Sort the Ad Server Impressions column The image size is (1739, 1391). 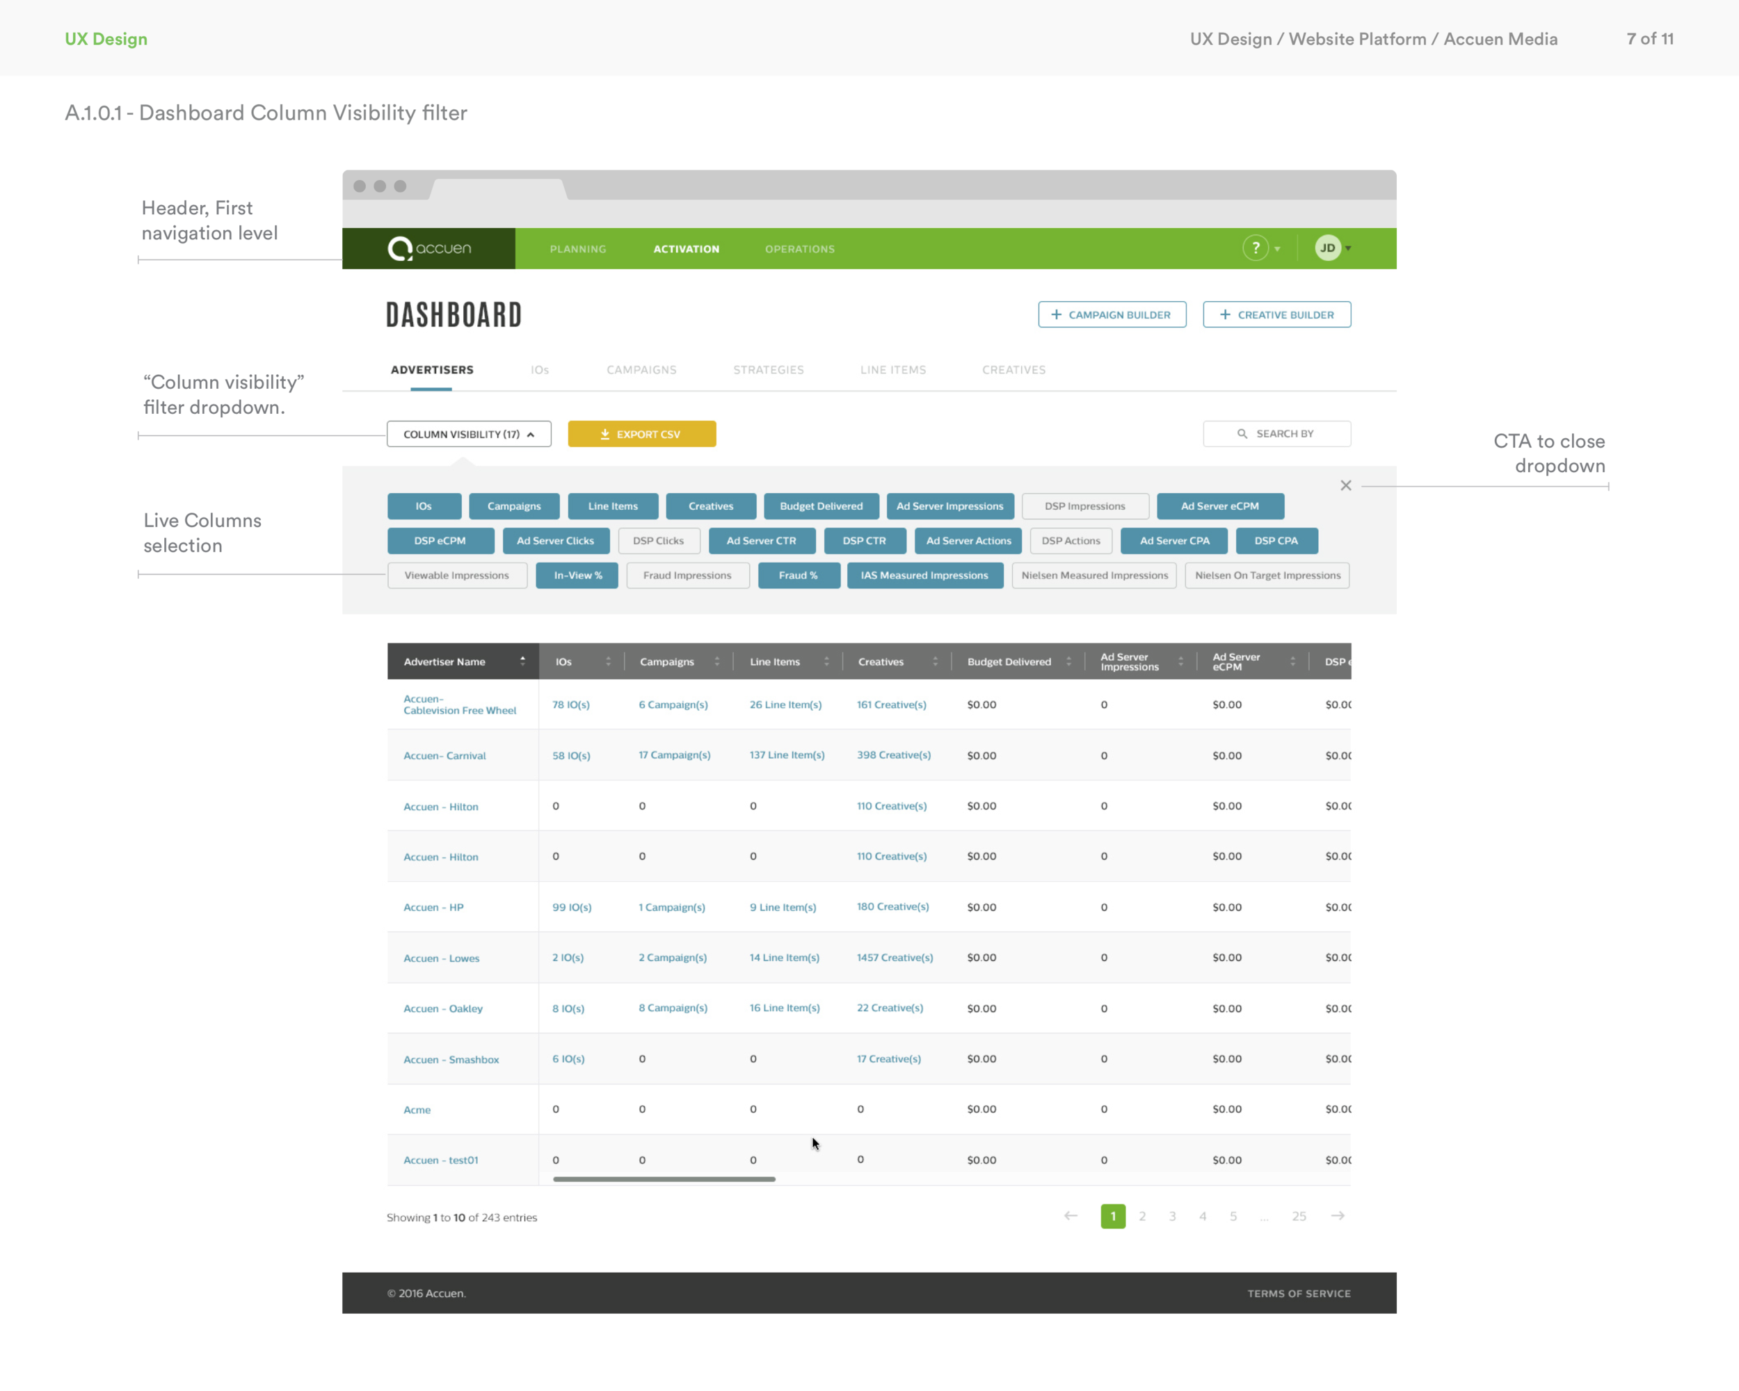click(x=1180, y=661)
